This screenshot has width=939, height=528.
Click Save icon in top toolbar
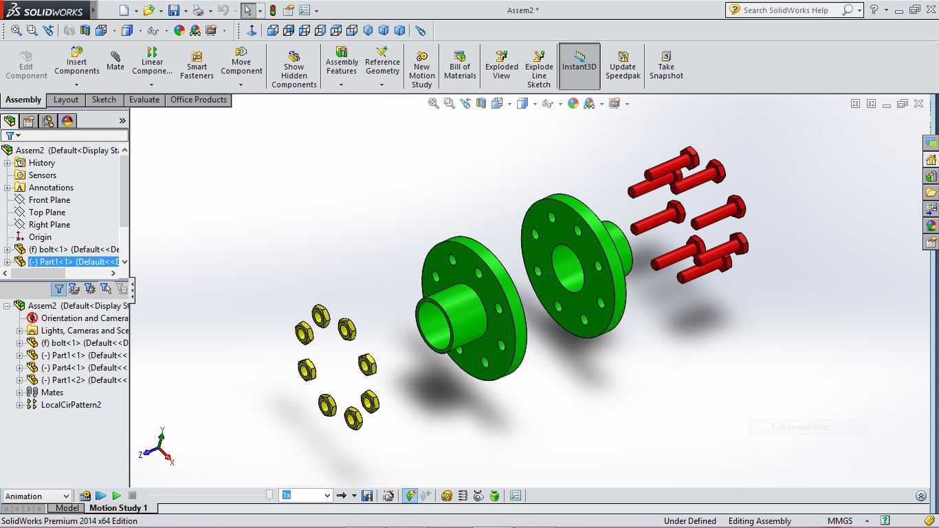click(174, 10)
